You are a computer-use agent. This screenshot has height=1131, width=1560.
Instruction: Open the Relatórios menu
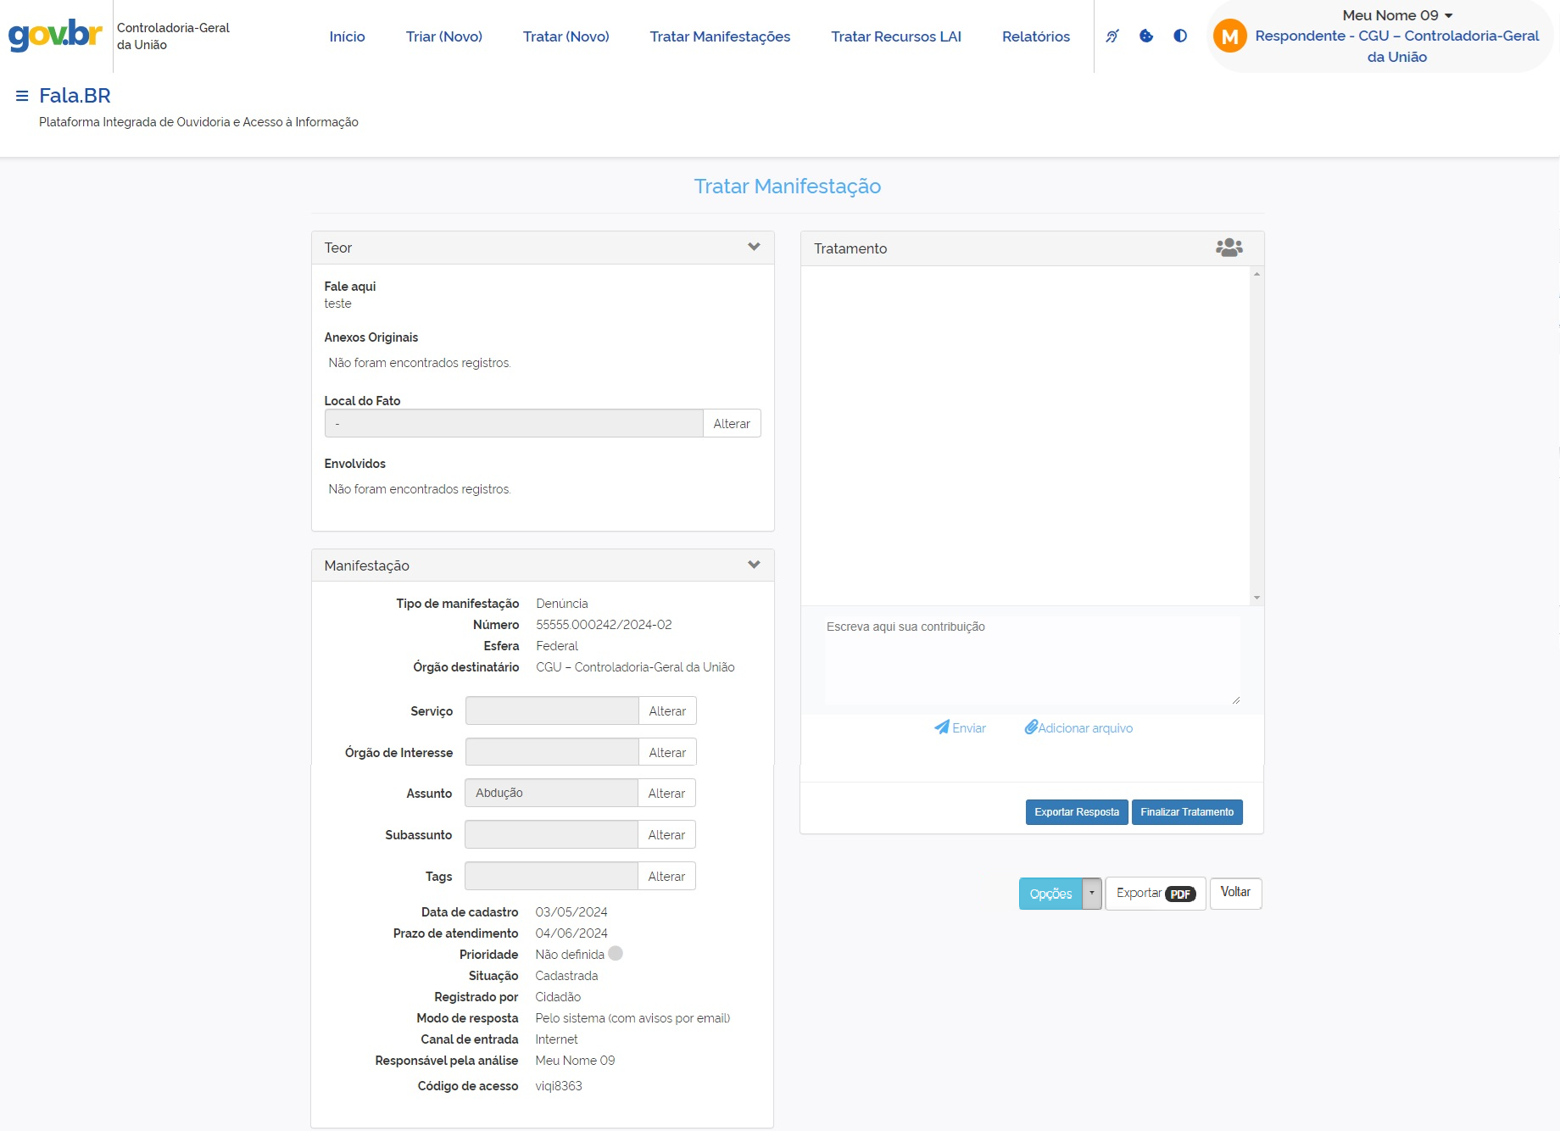click(x=1035, y=36)
